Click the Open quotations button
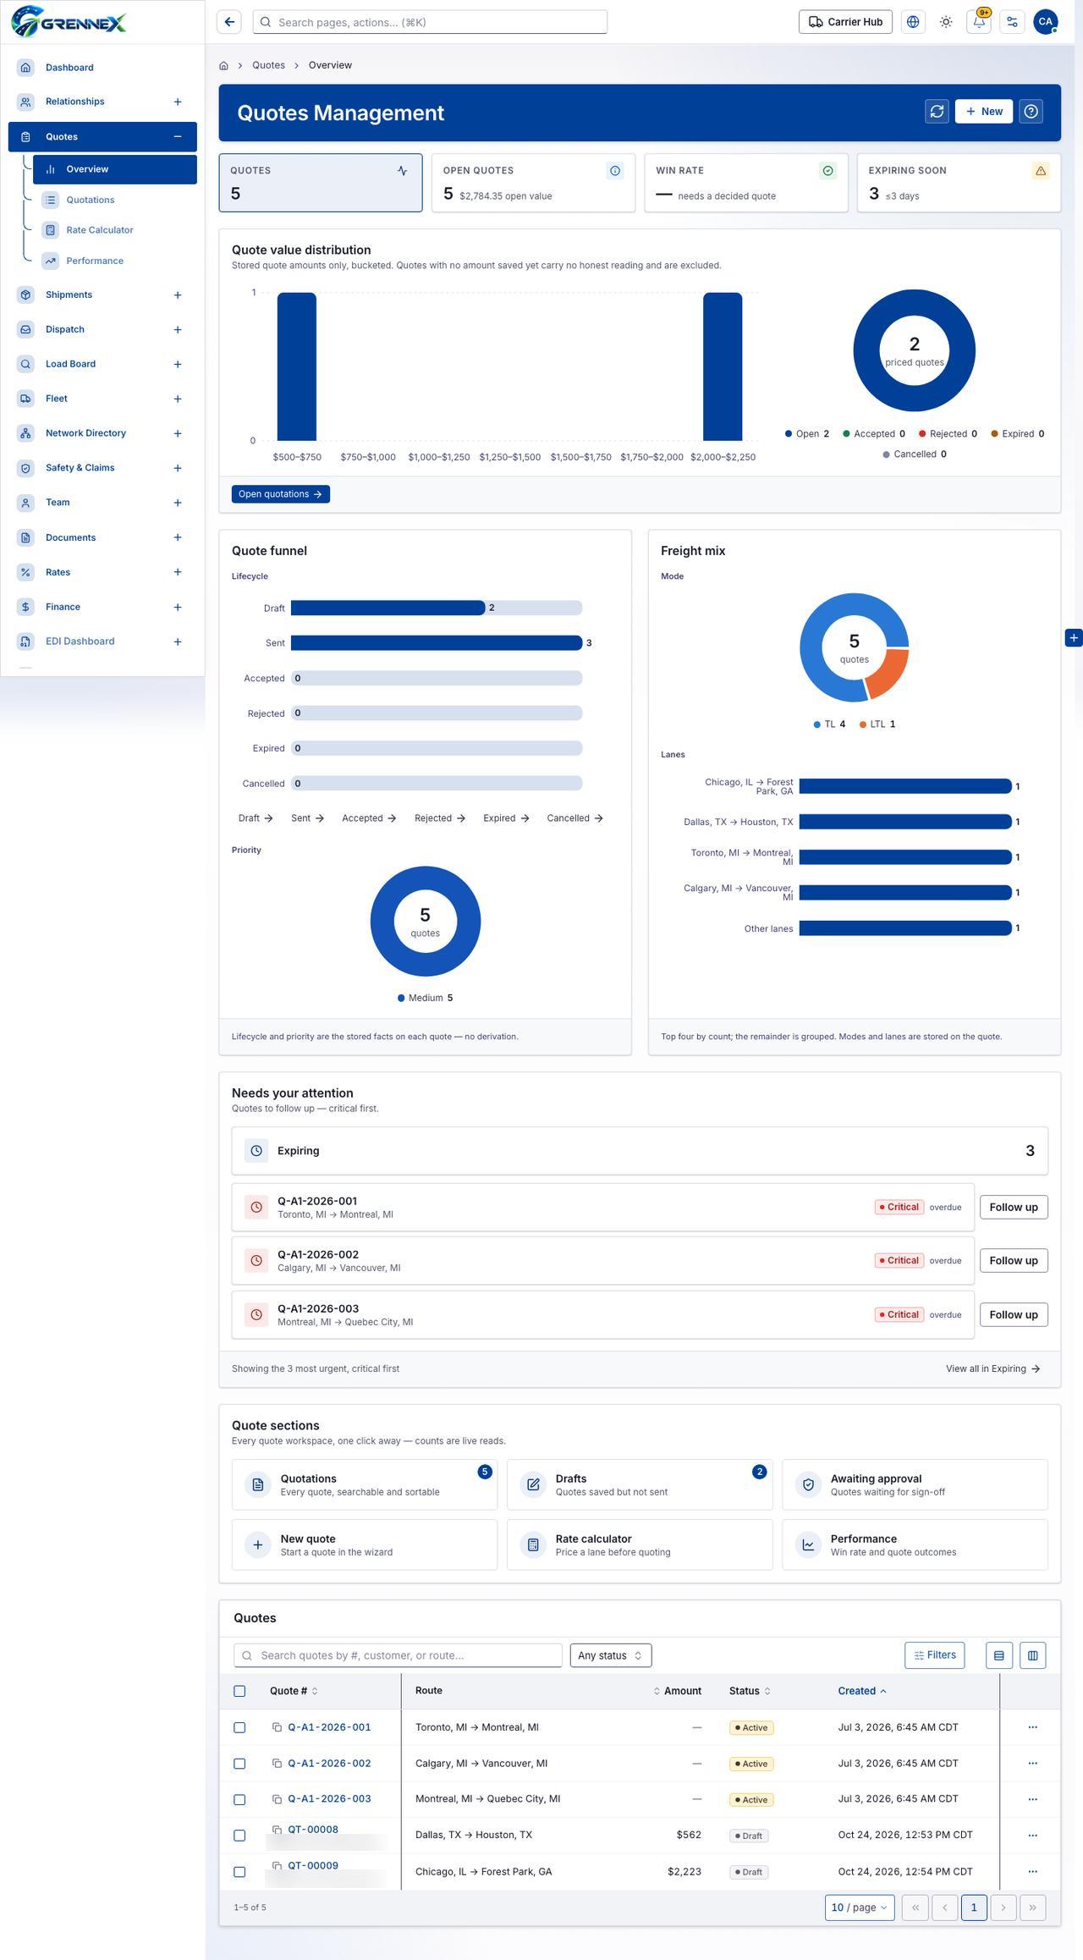Screen dimensions: 1083x1960 (281, 494)
